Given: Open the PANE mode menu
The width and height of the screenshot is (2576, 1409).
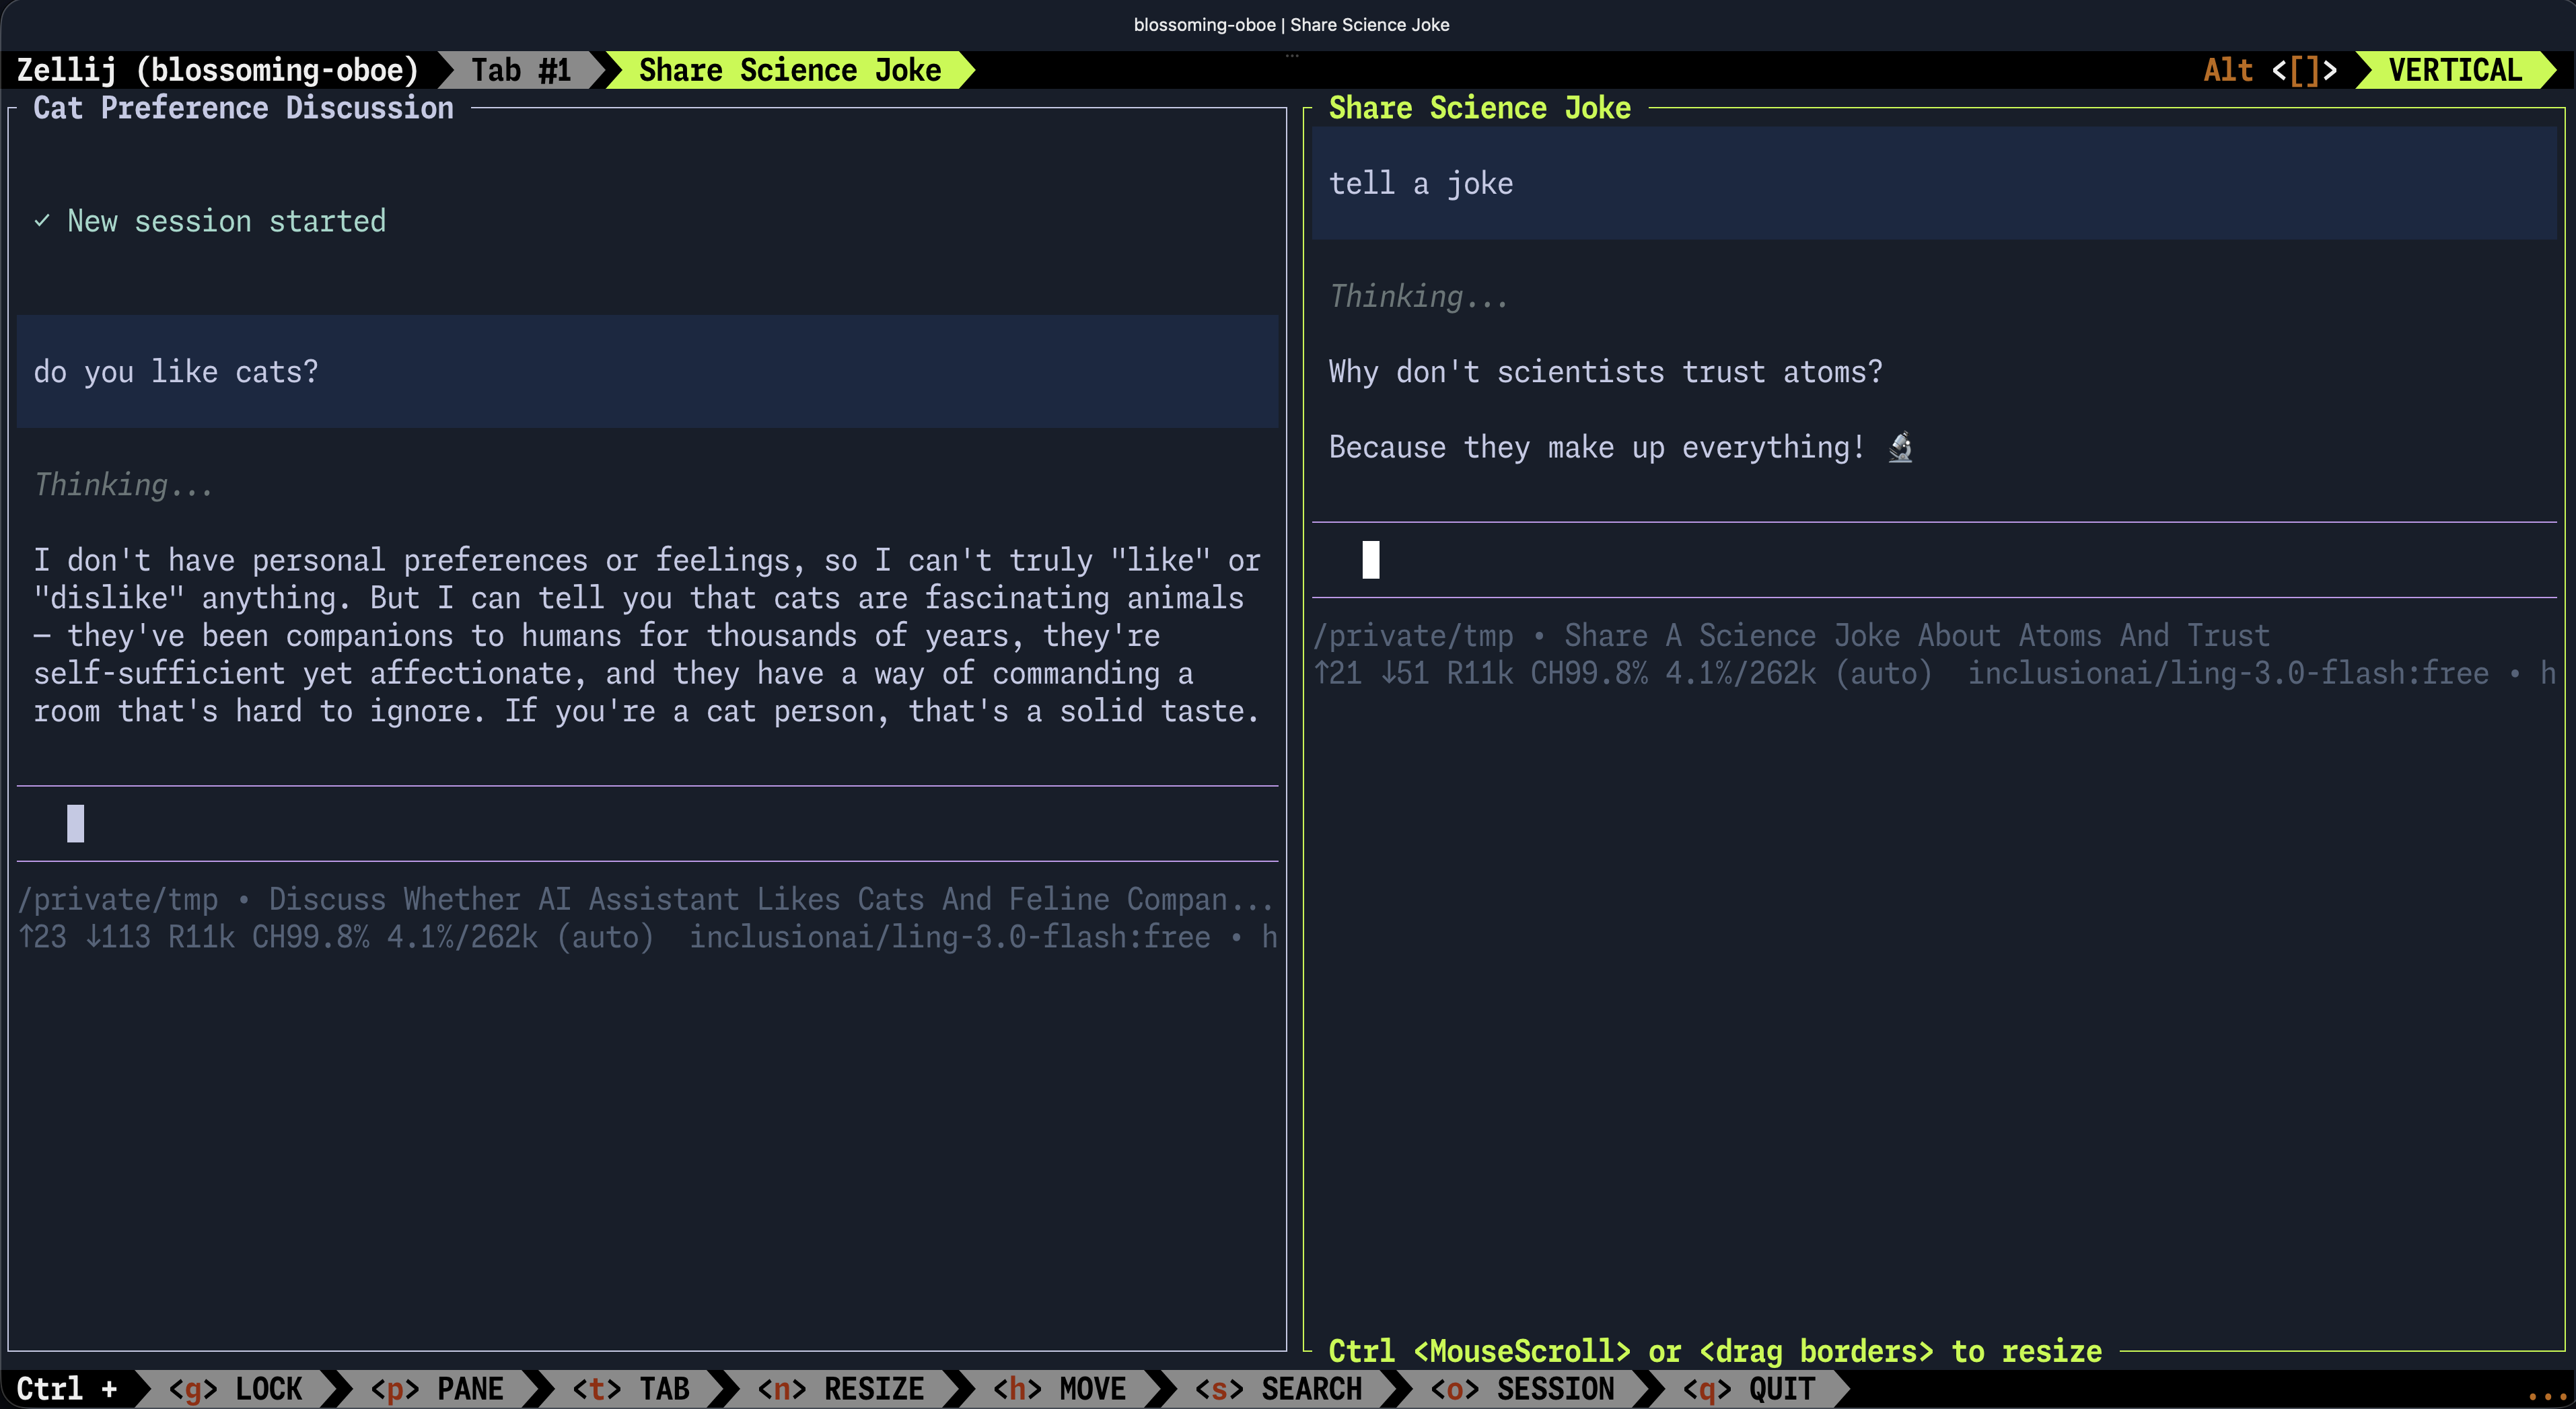Looking at the screenshot, I should (437, 1389).
